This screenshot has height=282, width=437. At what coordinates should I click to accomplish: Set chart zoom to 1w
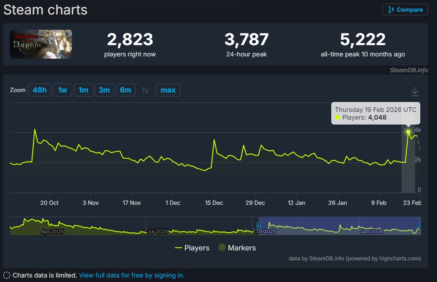(63, 90)
